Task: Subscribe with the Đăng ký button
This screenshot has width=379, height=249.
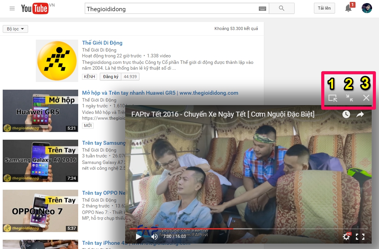Action: click(111, 77)
